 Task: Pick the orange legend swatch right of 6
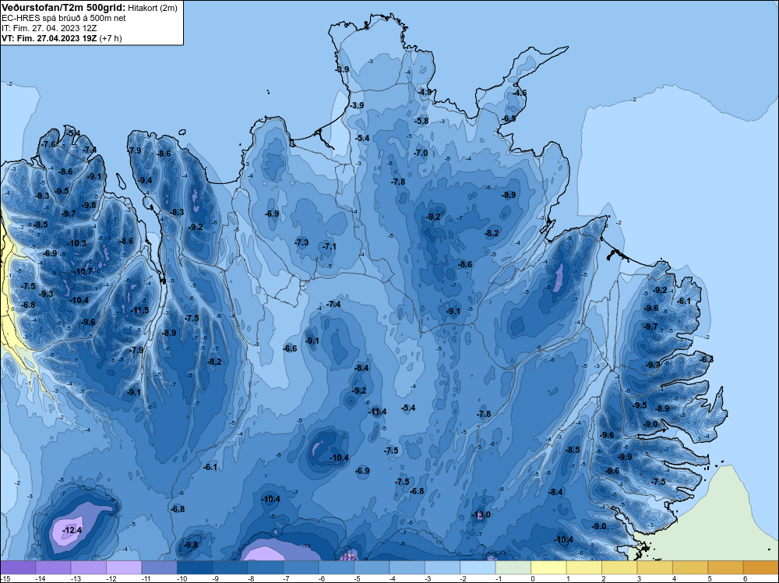pos(760,567)
